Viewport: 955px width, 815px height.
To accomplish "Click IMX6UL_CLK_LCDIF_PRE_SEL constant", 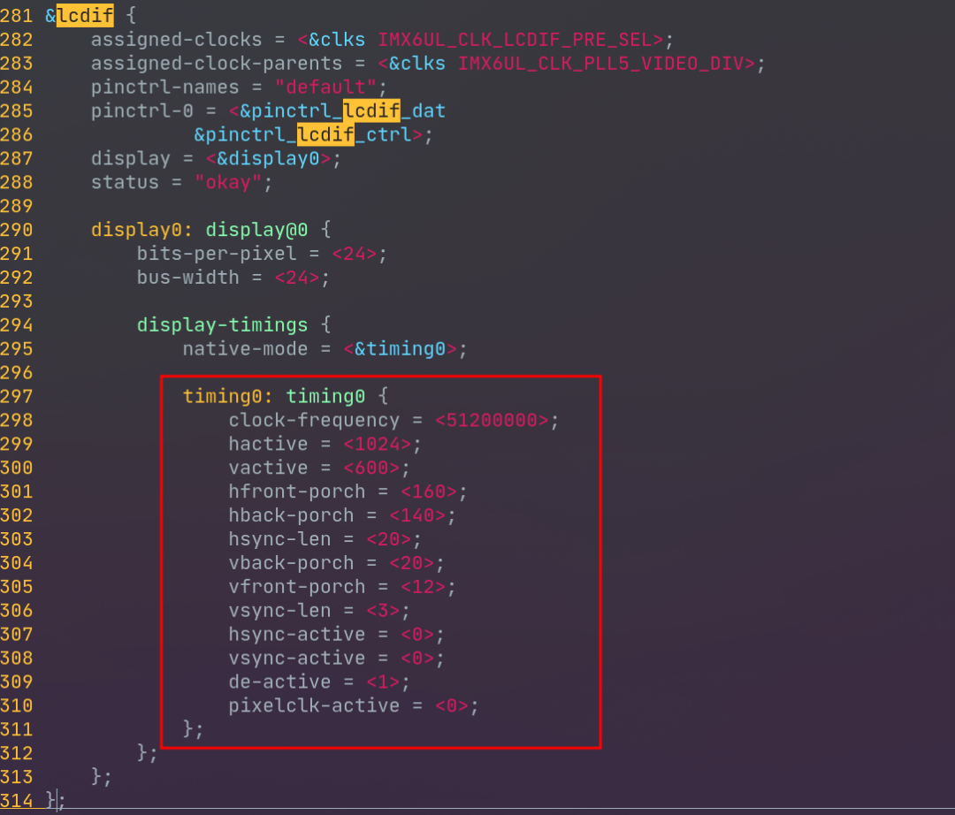I will (515, 40).
